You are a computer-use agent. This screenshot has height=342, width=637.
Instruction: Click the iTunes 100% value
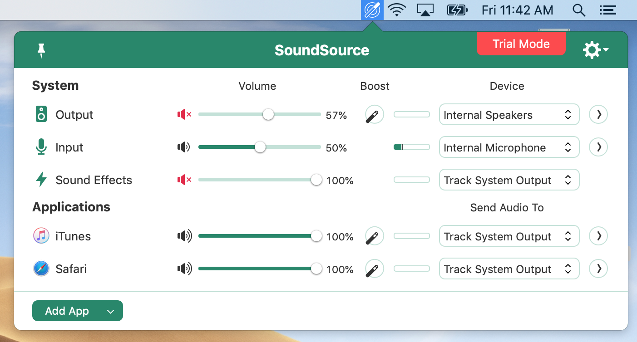pyautogui.click(x=340, y=237)
